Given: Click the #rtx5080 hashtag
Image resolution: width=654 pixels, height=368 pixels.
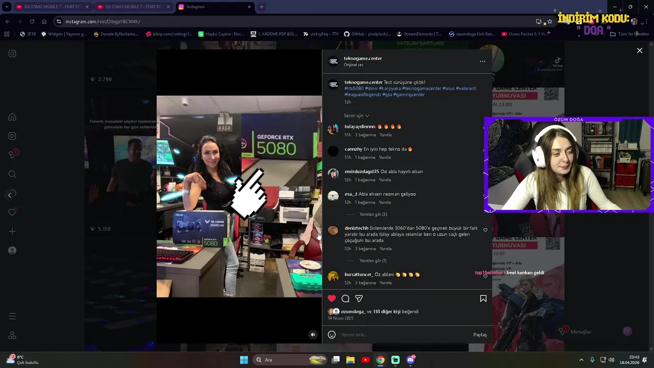Looking at the screenshot, I should [354, 88].
